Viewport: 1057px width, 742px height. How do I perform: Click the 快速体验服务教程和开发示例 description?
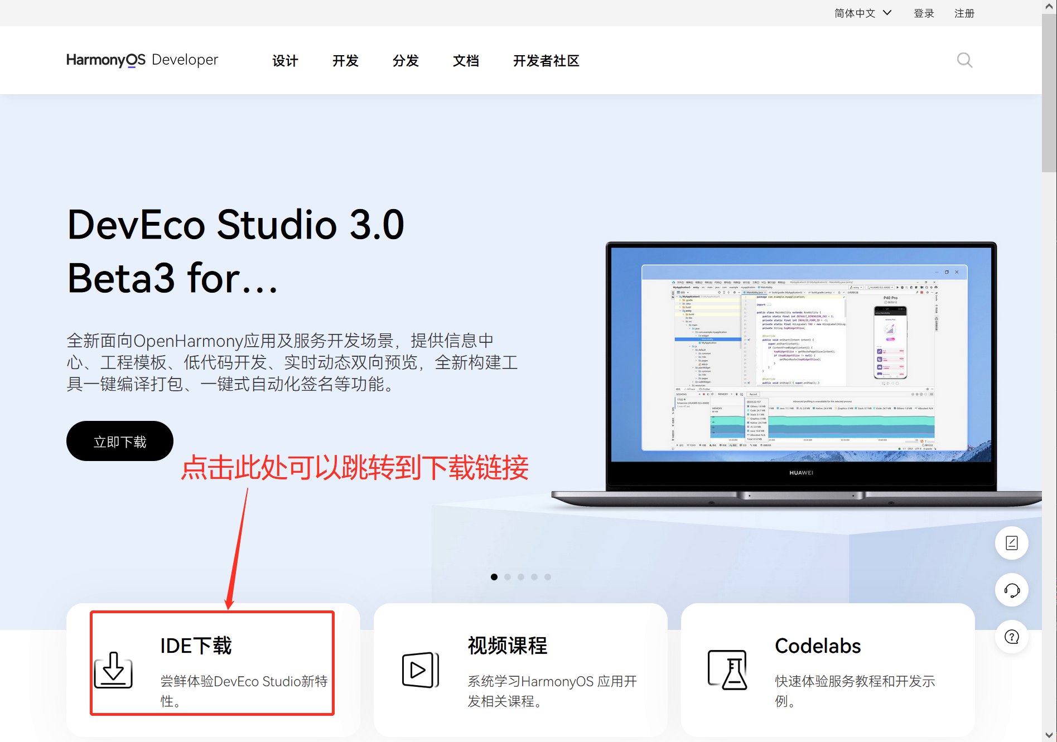pyautogui.click(x=855, y=691)
